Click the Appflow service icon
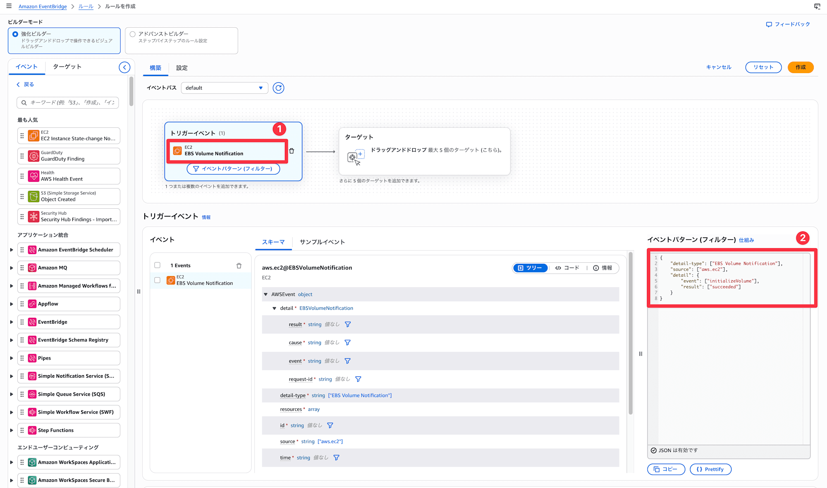This screenshot has height=488, width=827. pos(32,304)
